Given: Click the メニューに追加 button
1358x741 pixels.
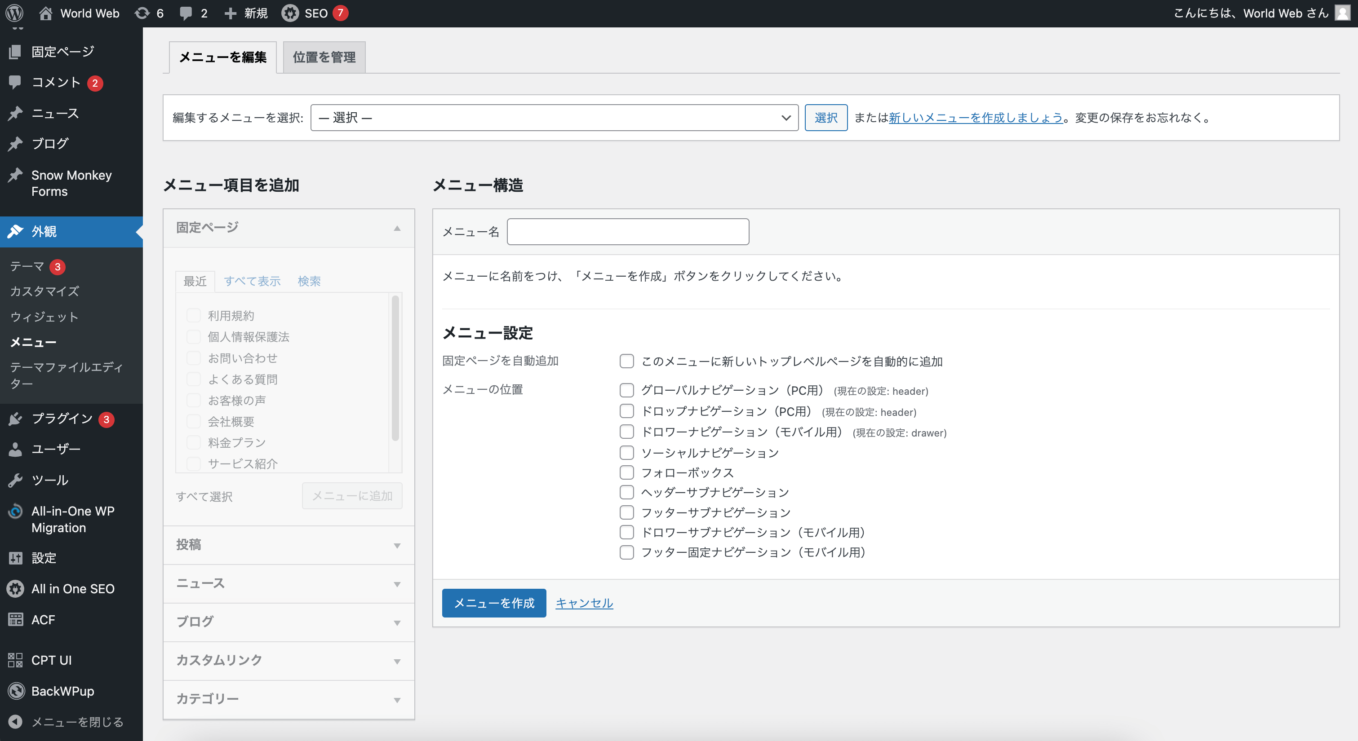Looking at the screenshot, I should [x=351, y=496].
